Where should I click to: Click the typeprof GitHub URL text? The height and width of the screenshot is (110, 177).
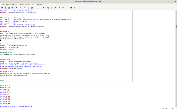[24, 25]
